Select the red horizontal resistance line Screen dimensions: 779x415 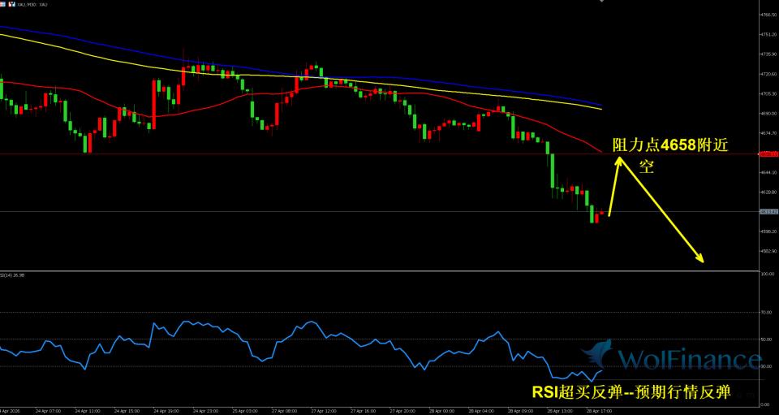(x=325, y=153)
